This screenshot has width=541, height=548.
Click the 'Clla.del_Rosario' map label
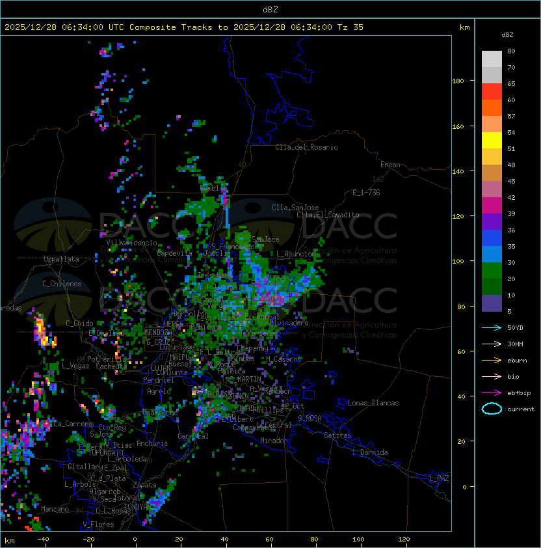pyautogui.click(x=306, y=147)
